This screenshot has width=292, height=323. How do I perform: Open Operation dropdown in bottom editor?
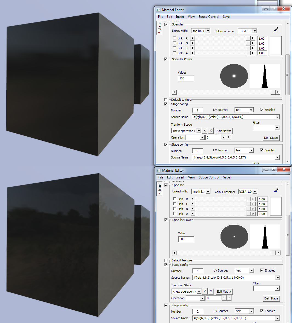(202, 298)
